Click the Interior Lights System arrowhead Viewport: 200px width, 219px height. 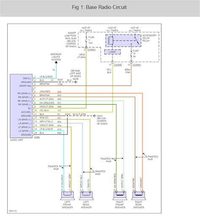[x=56, y=62]
